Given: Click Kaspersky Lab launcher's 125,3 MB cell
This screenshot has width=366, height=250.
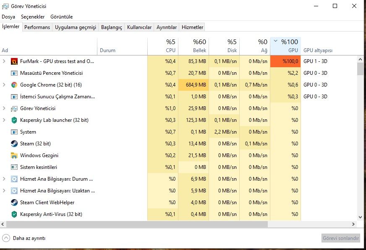Looking at the screenshot, I should [193, 120].
